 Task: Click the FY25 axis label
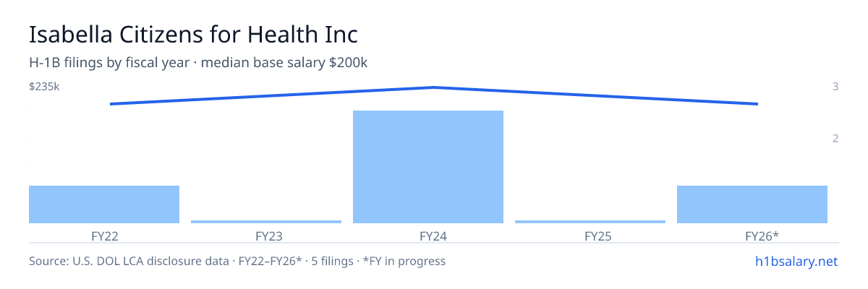click(x=590, y=236)
